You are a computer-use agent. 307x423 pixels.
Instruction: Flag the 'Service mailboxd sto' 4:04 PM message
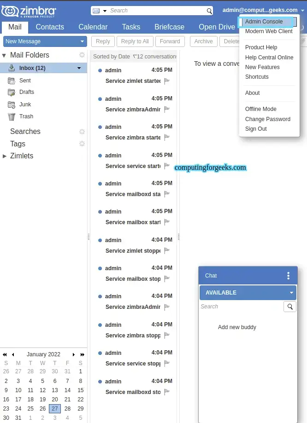pos(167,391)
